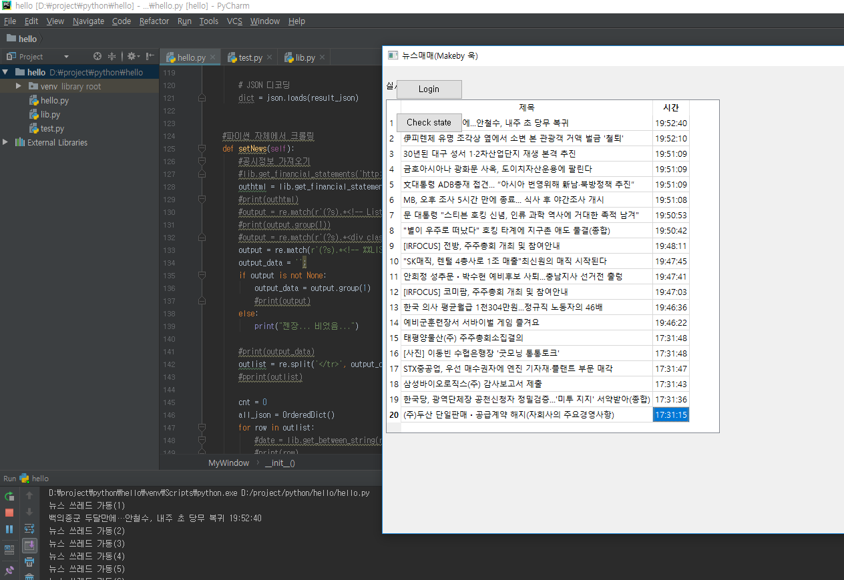Select row header number 10 in news table
844x580 pixels.
(394, 261)
